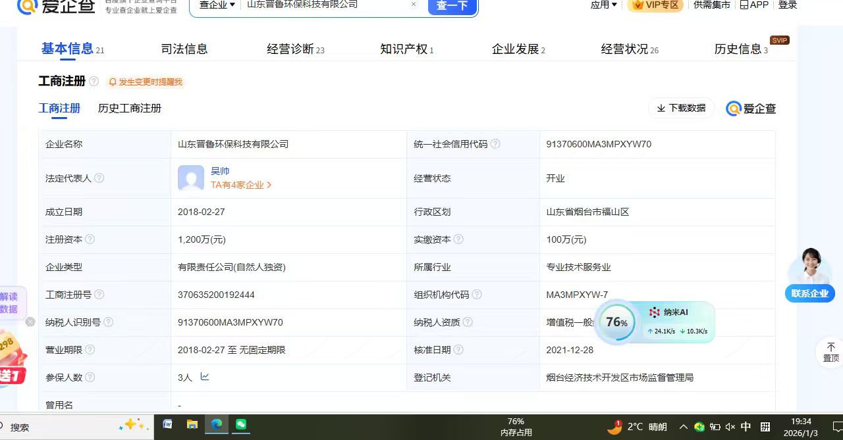Open the 应用 dropdown menu
This screenshot has width=843, height=440.
coord(603,5)
